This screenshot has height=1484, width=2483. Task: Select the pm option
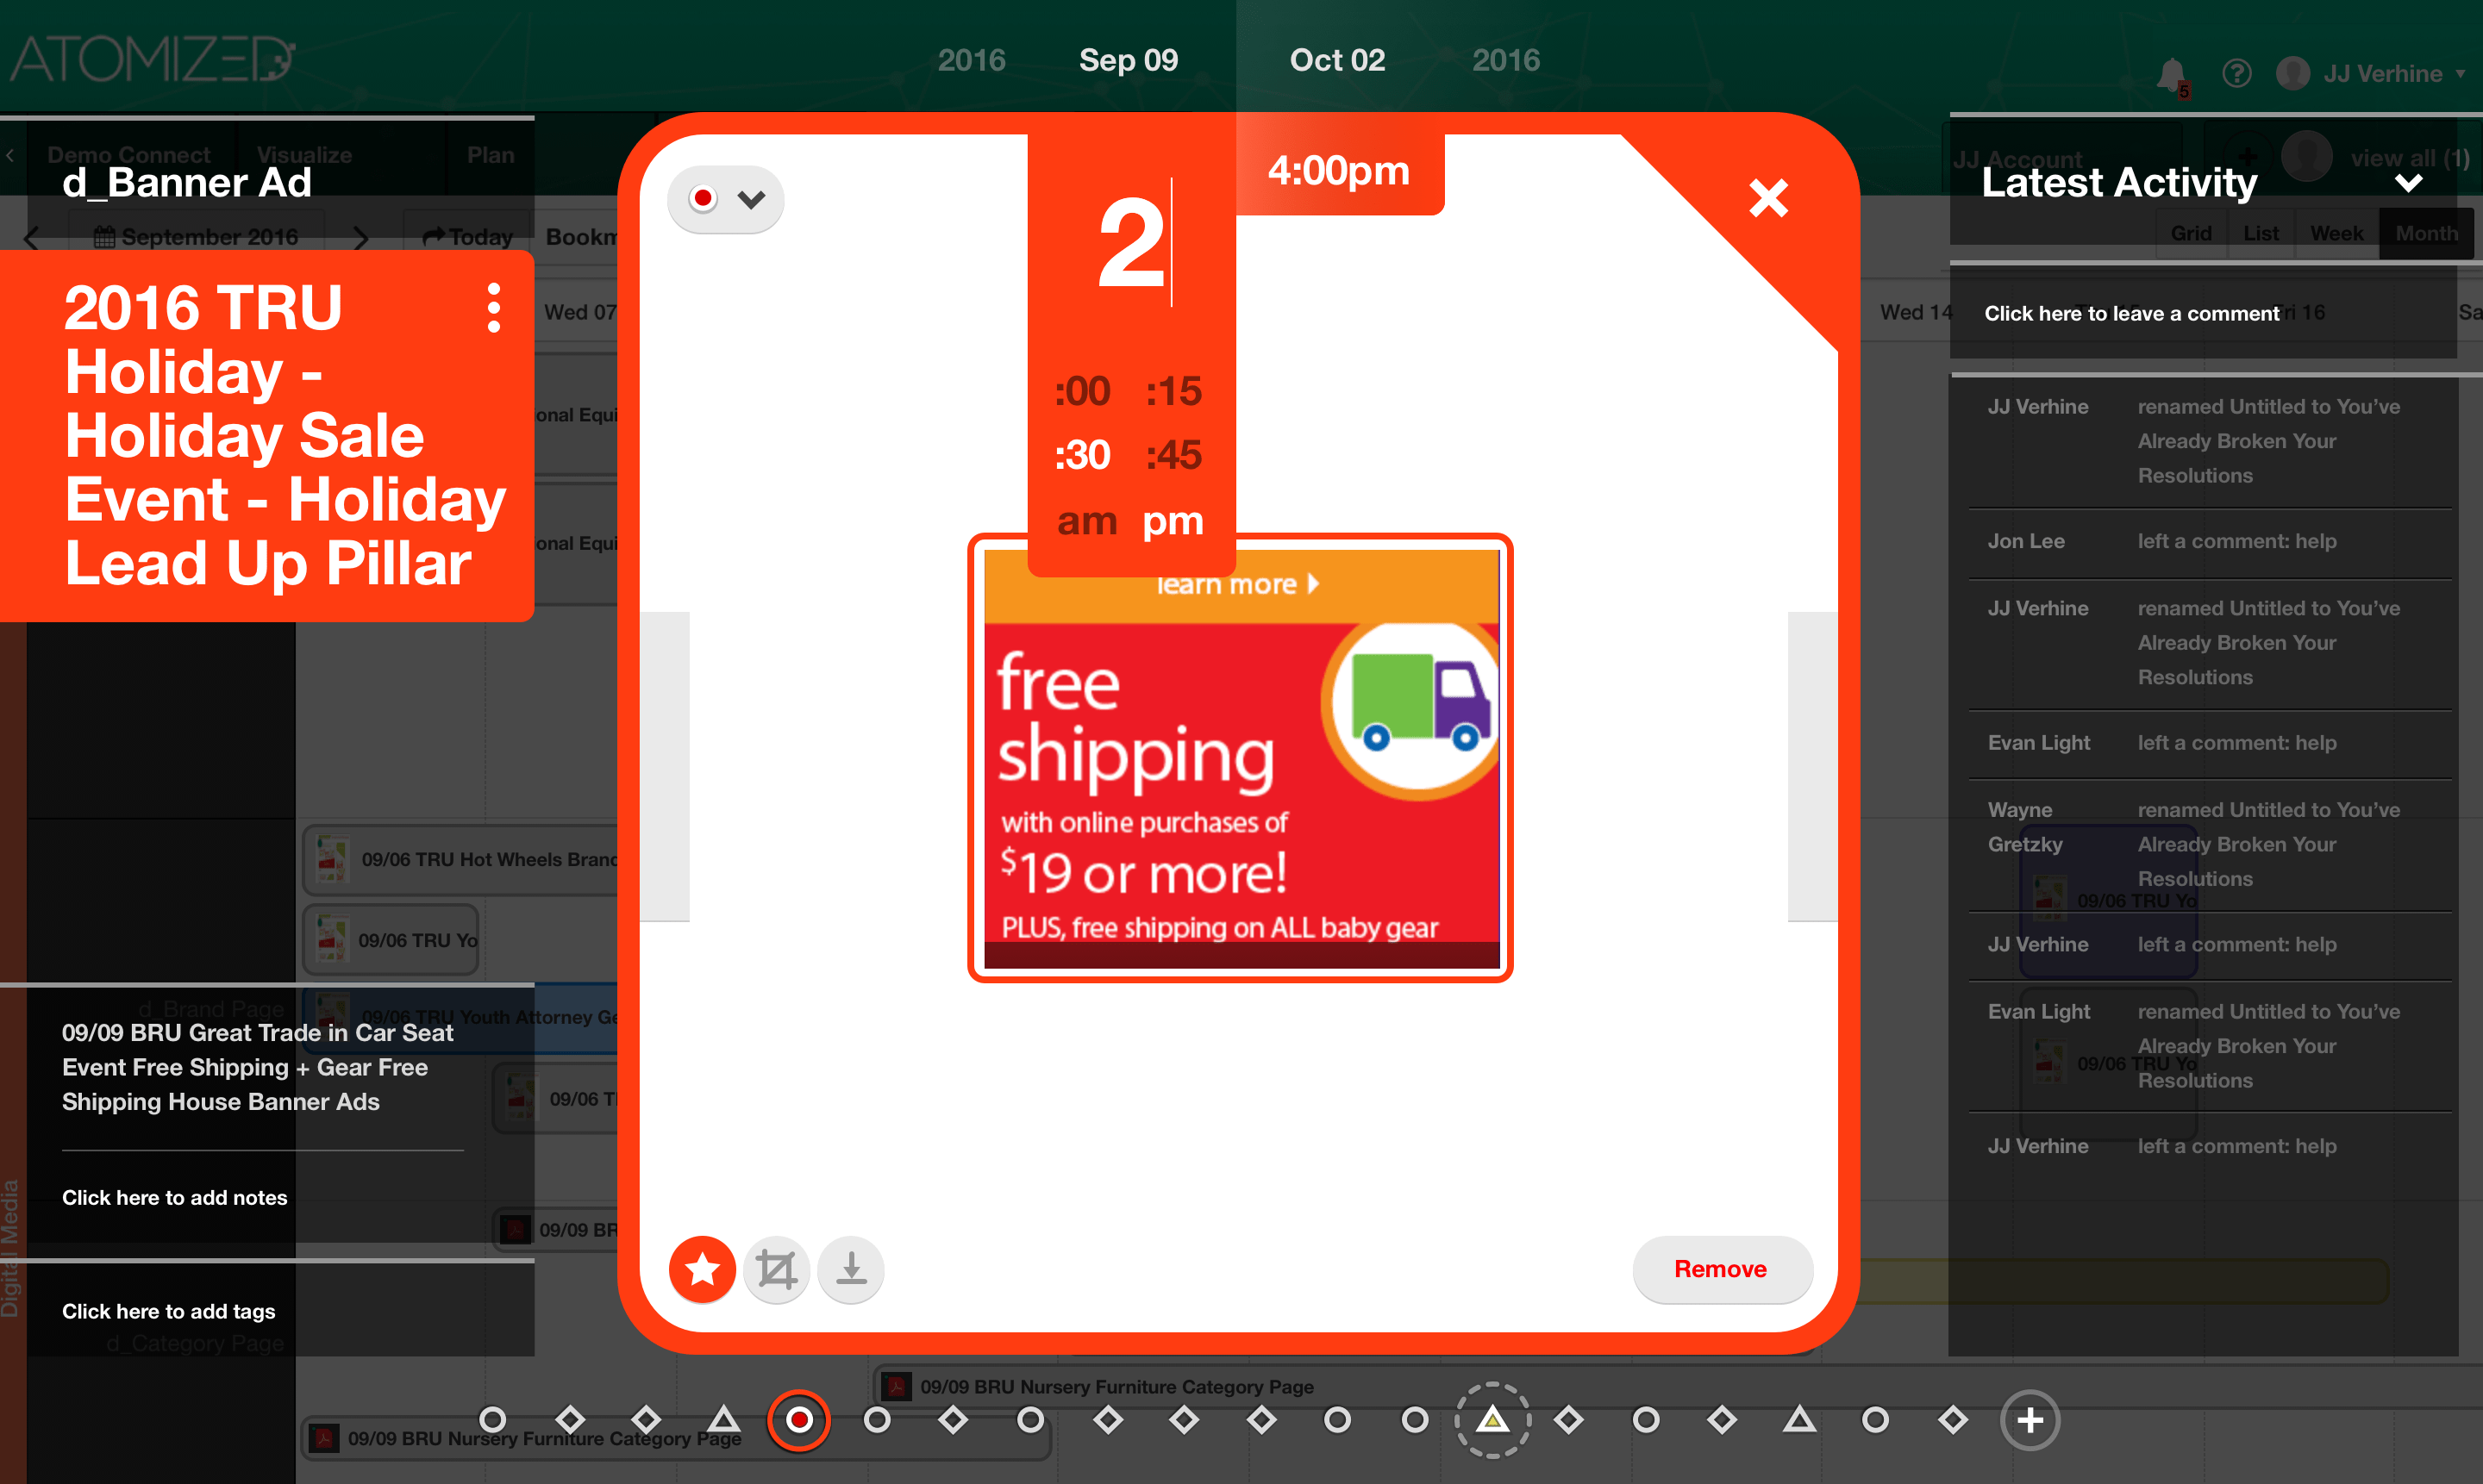[1173, 521]
